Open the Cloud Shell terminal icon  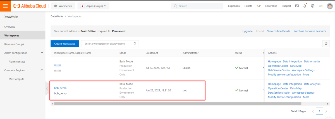point(297,6)
